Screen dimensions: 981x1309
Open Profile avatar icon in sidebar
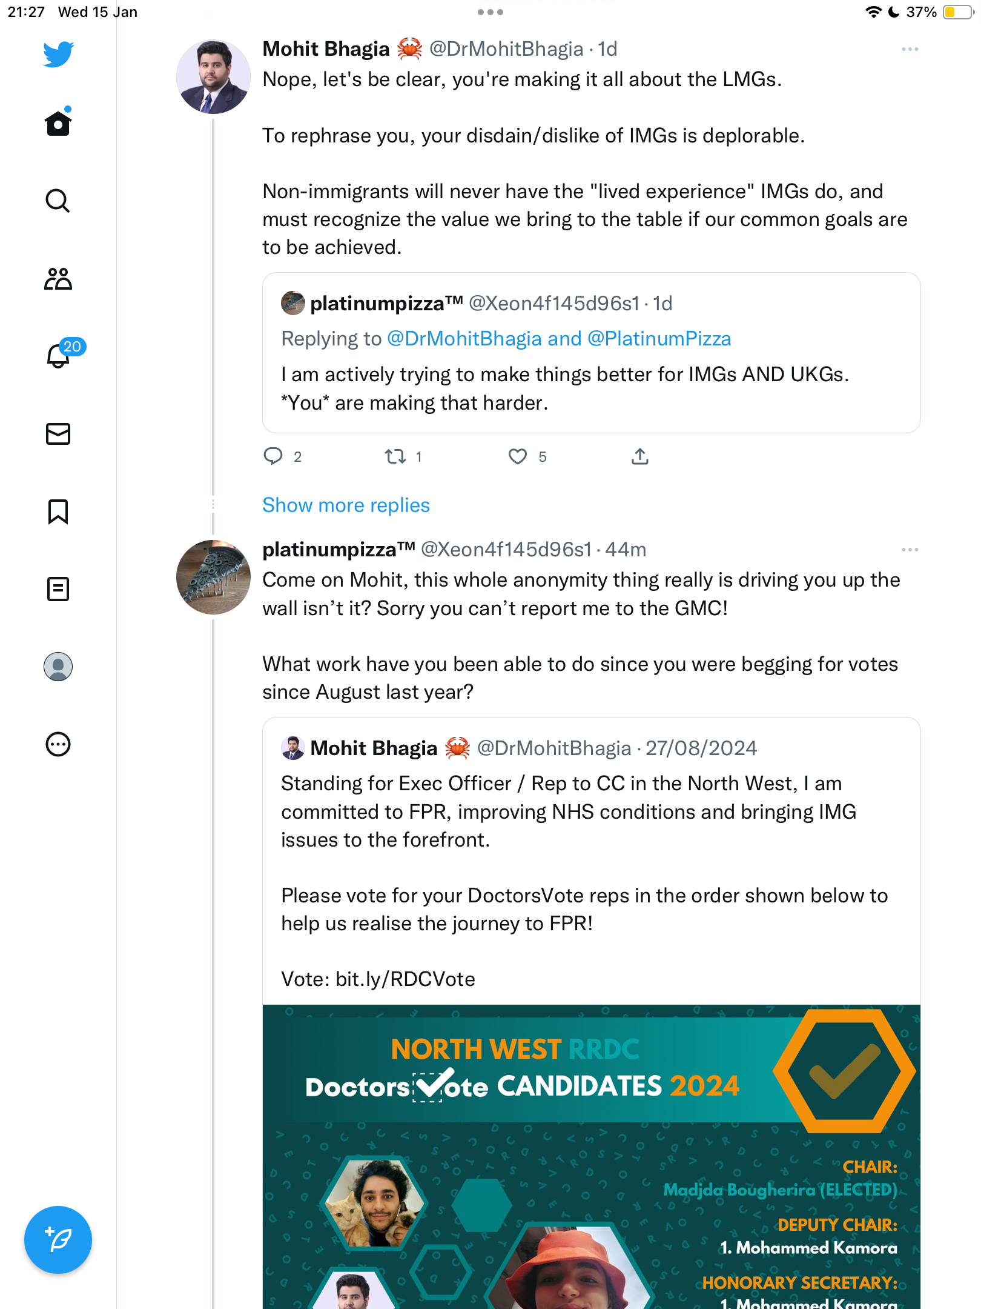(x=58, y=667)
